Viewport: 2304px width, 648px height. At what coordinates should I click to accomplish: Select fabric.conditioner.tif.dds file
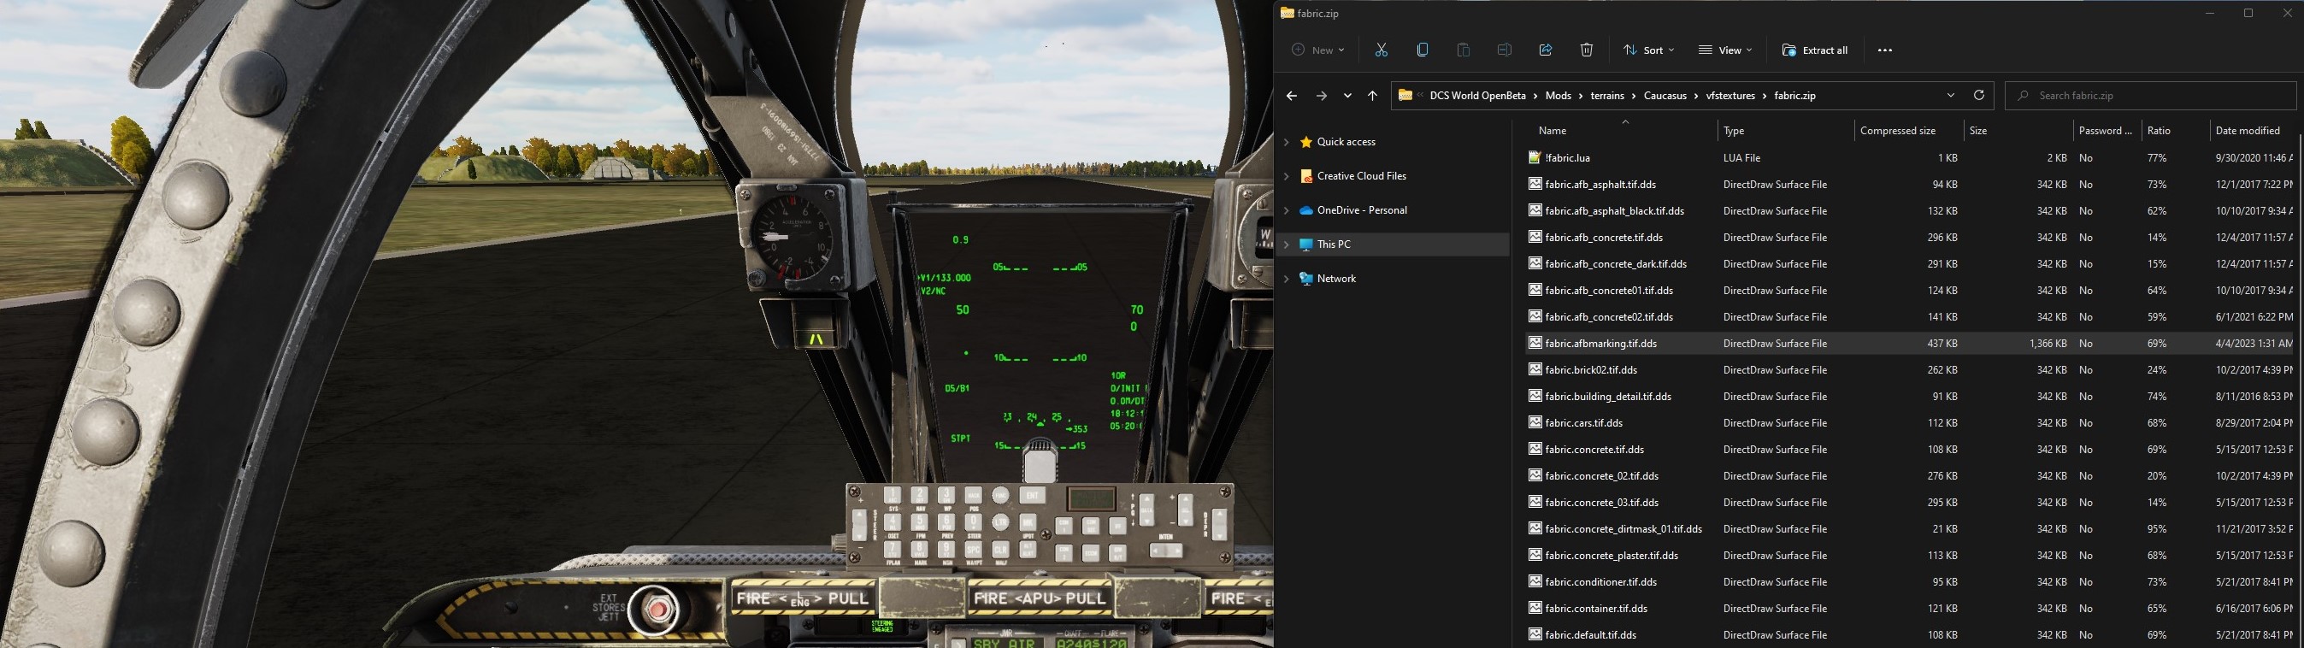click(x=1601, y=582)
